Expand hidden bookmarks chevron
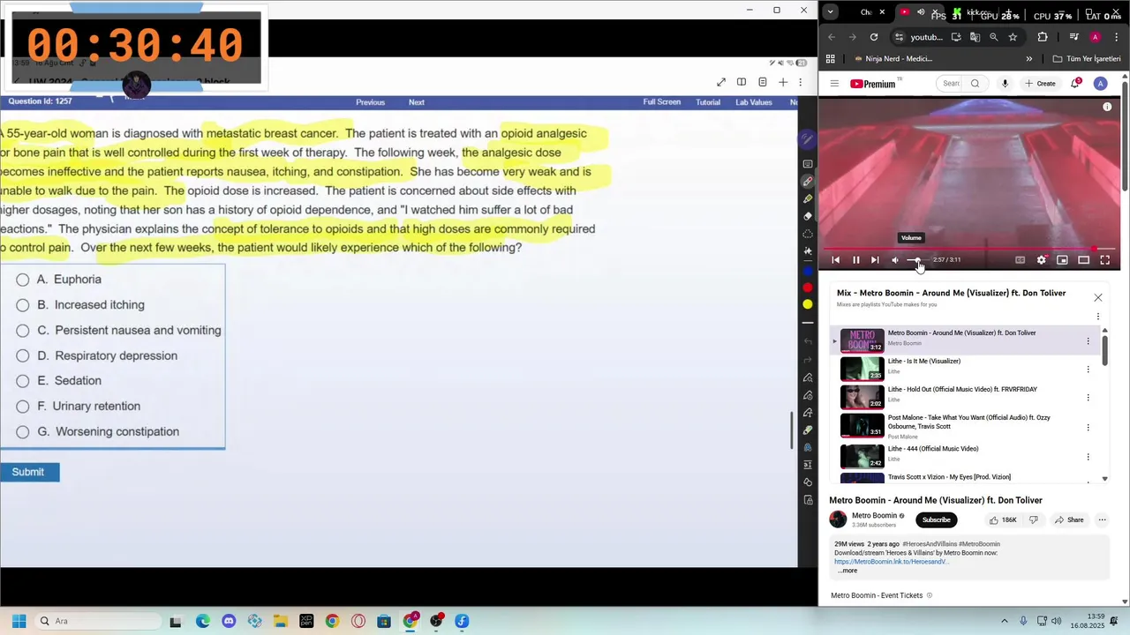 [1029, 59]
